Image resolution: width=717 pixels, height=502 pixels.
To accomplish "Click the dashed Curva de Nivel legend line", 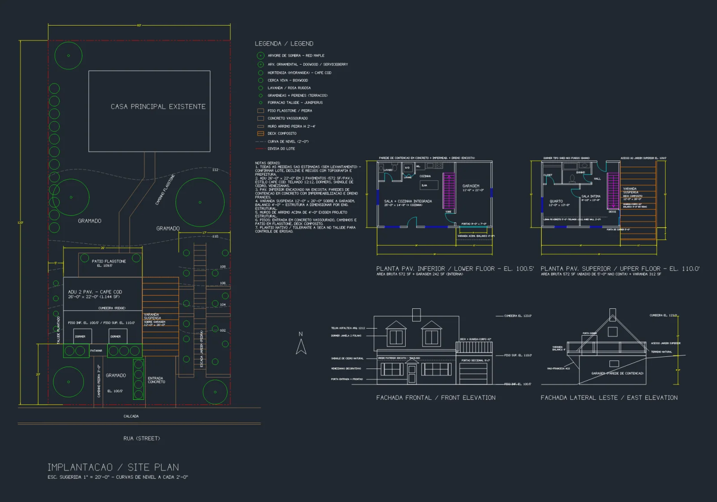I will pos(260,142).
